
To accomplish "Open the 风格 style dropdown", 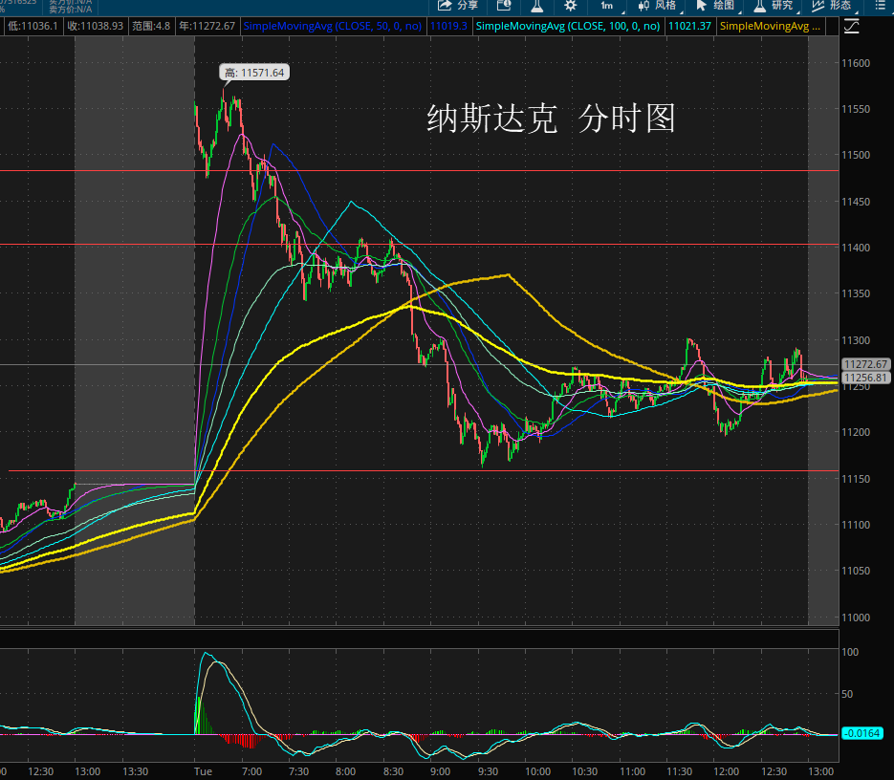I will 660,6.
